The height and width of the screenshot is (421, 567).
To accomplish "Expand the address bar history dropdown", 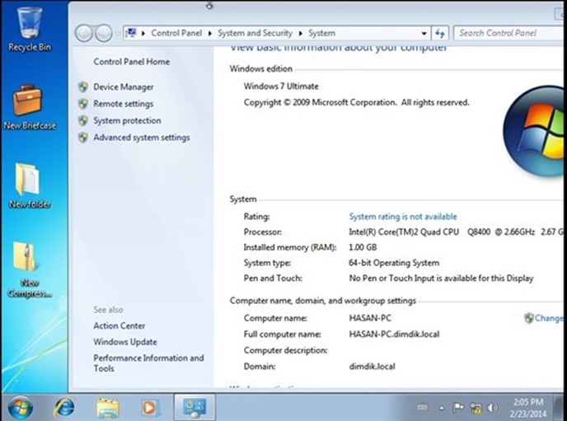I will point(424,33).
